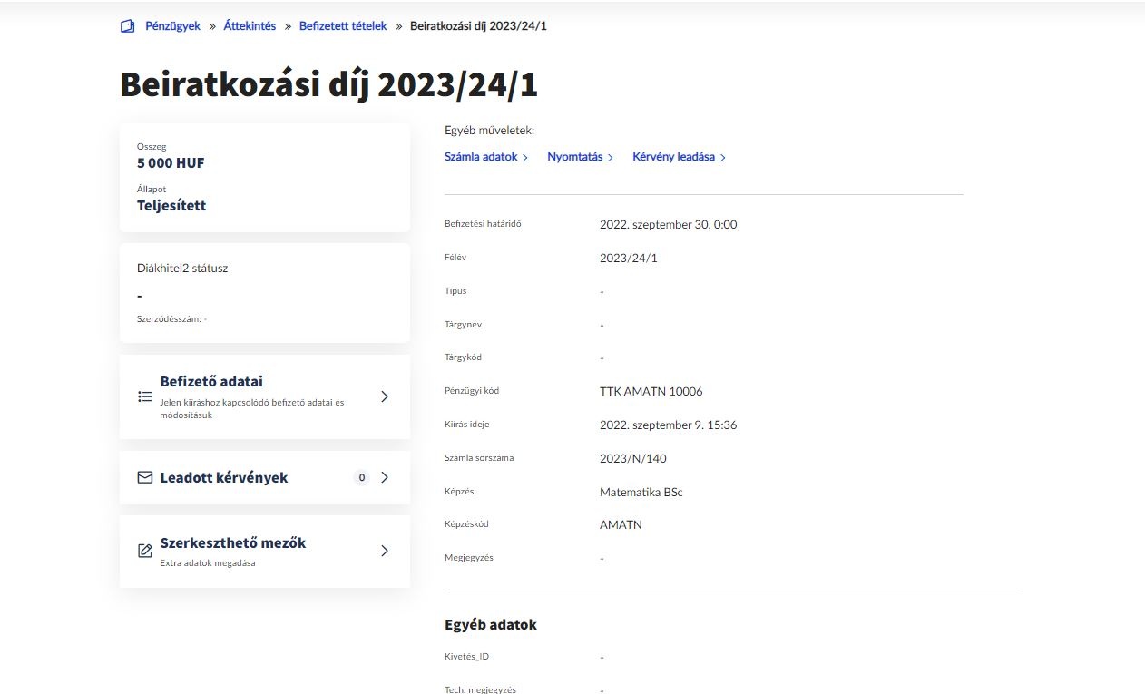Click financial code TTK AMATN 10006

pos(651,391)
